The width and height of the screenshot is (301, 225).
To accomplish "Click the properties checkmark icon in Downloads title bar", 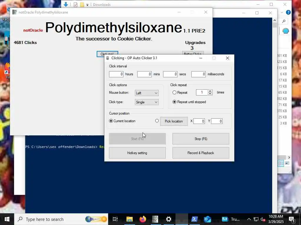I will 76,5.
